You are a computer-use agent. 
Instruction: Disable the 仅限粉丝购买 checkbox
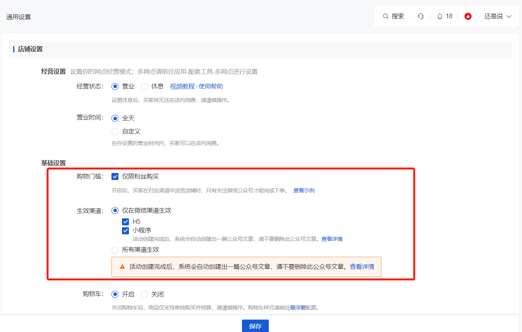tap(115, 176)
